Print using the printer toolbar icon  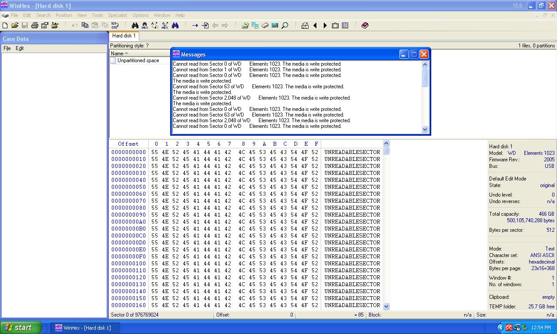pyautogui.click(x=35, y=26)
